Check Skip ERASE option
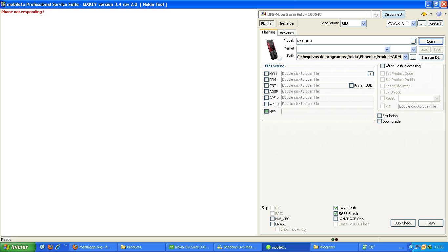Image resolution: width=448 pixels, height=252 pixels. [x=272, y=224]
